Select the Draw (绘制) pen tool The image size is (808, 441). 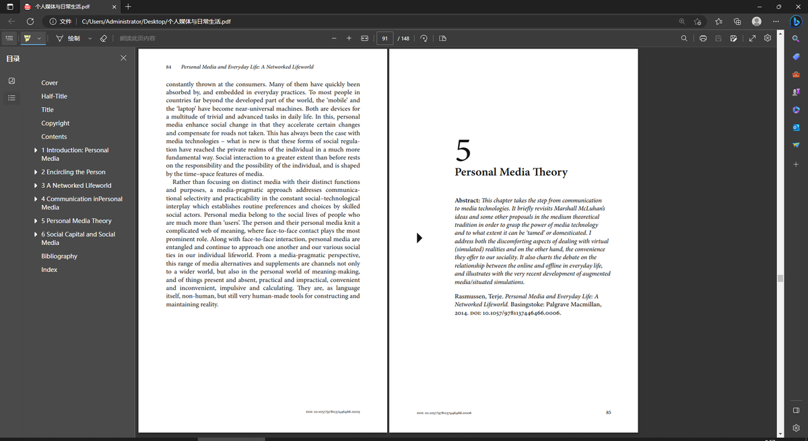coord(68,38)
